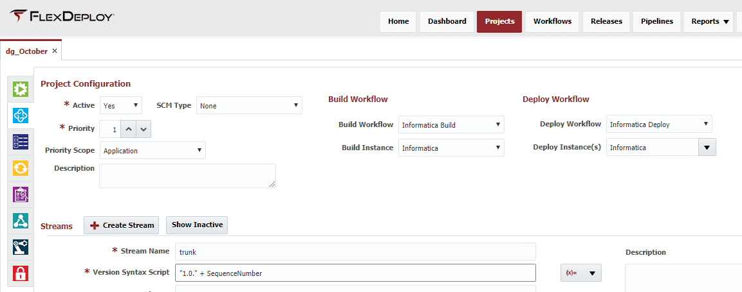This screenshot has width=742, height=292.
Task: Click the FlexDeploy logo
Action: [62, 17]
